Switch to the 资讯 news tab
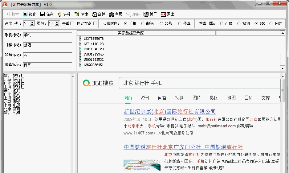 pos(145,98)
